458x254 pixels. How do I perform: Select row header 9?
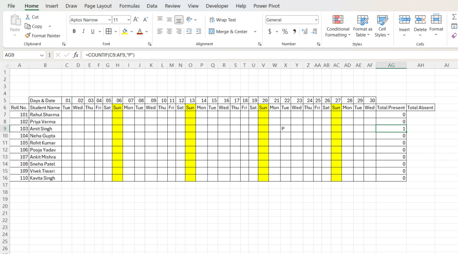[x=4, y=129]
